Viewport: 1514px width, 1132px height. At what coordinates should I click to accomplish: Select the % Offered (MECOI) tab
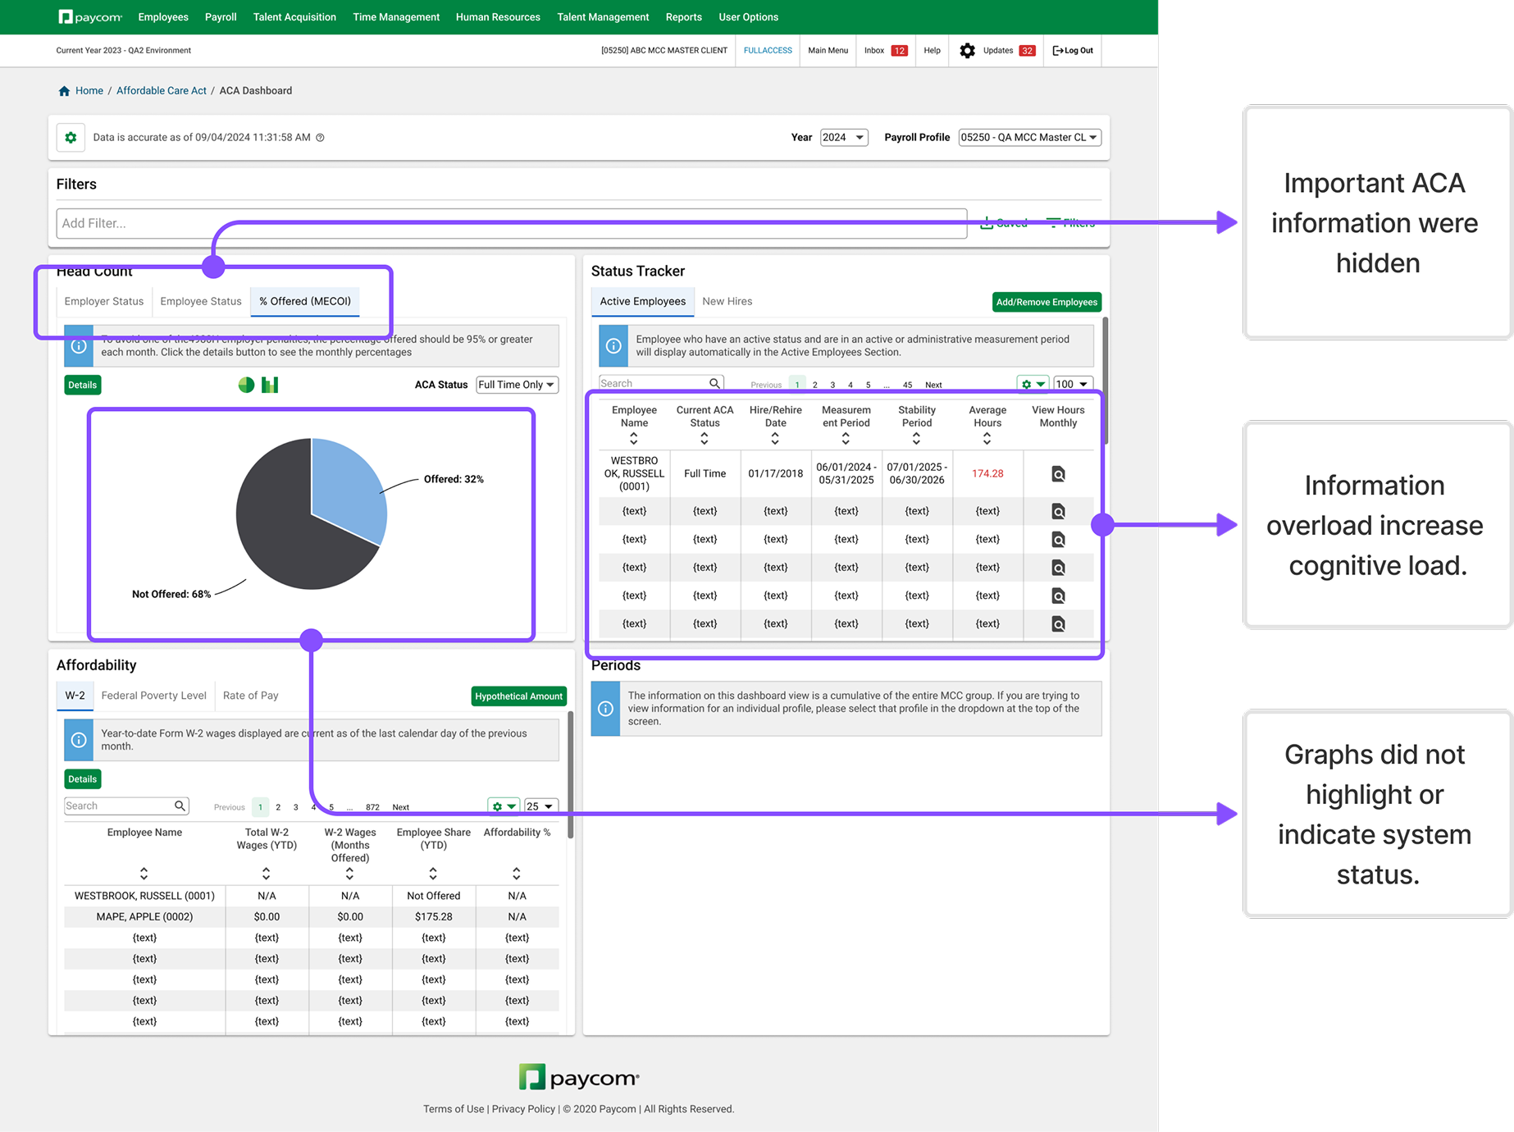[305, 302]
